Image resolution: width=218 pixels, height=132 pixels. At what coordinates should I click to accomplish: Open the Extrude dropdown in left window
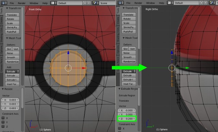click(x=12, y=71)
